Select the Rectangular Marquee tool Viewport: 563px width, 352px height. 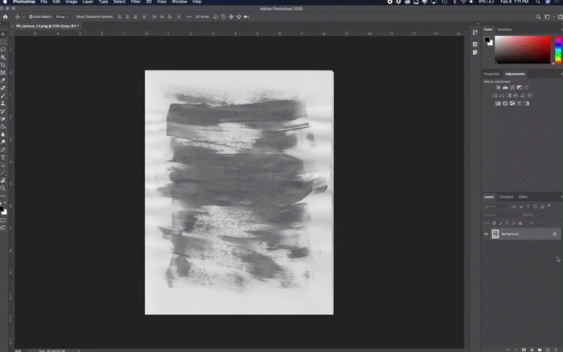click(3, 42)
